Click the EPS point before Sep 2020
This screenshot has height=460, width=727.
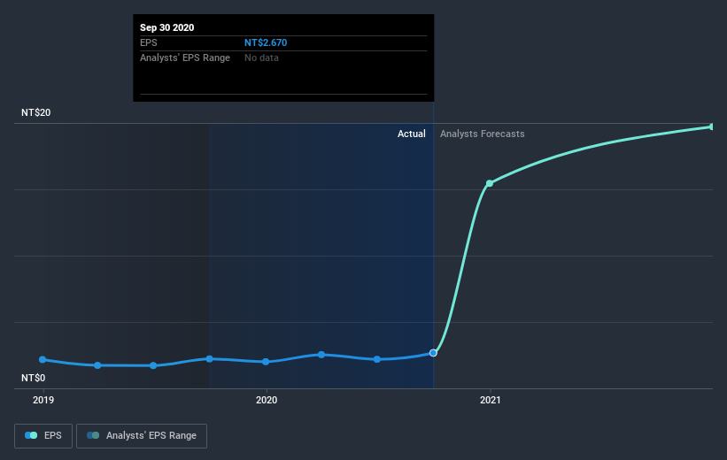click(x=377, y=359)
